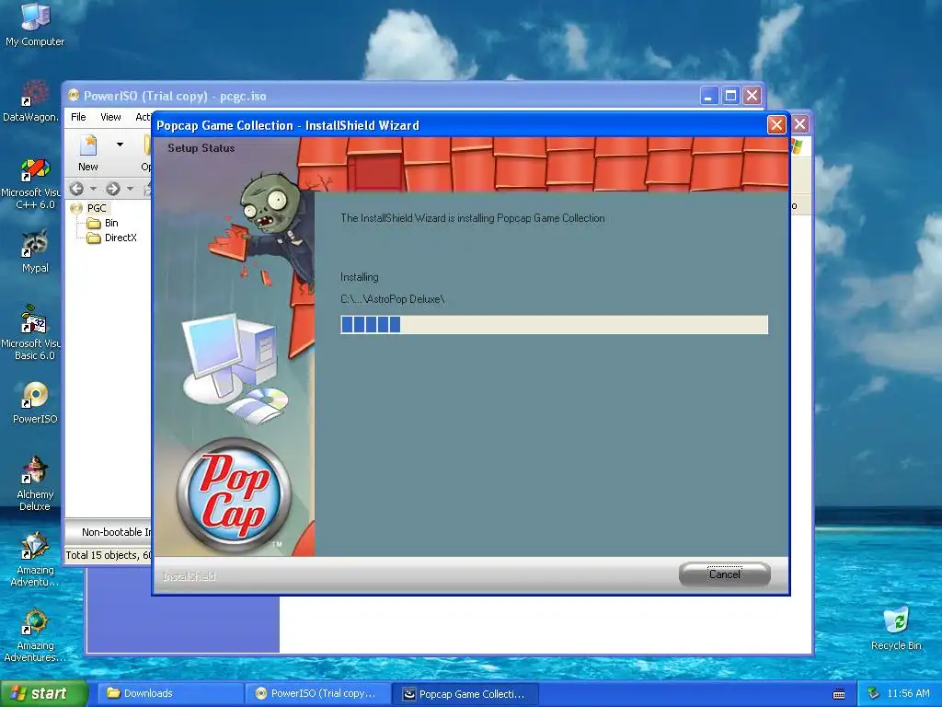Click the Non-bootable image status text
Image resolution: width=942 pixels, height=707 pixels.
coord(117,532)
